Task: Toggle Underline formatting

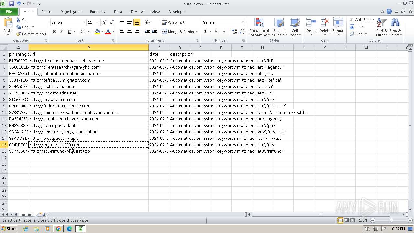Action: pos(69,32)
